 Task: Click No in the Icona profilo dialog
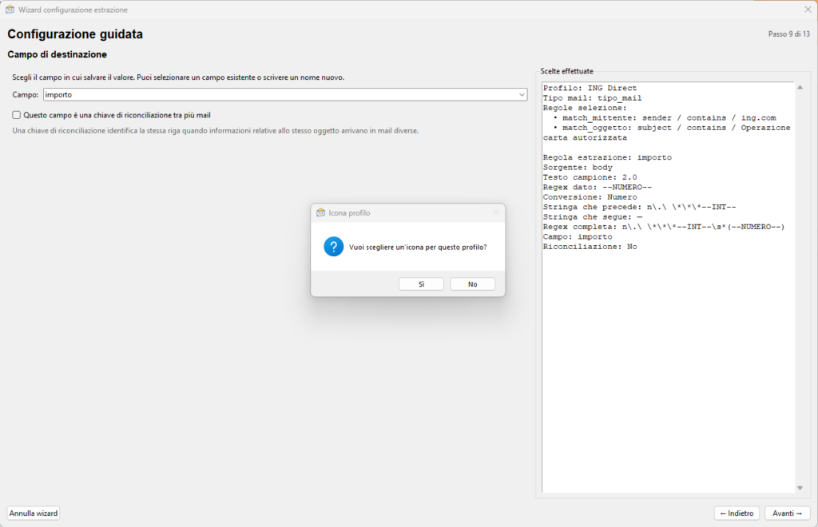click(472, 284)
